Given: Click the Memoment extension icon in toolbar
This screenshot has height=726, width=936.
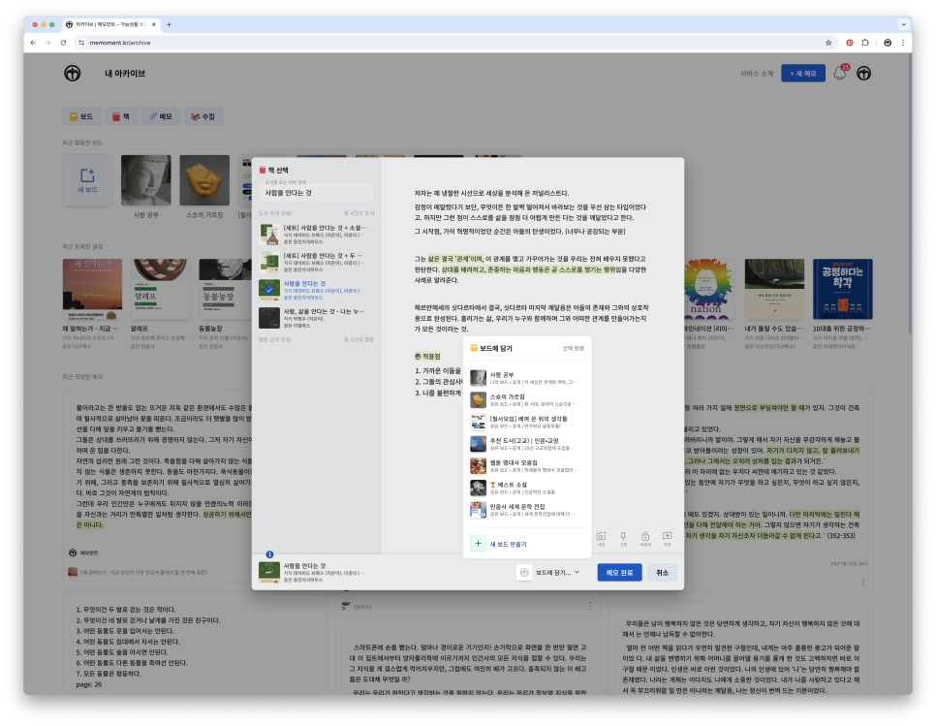Looking at the screenshot, I should click(888, 43).
